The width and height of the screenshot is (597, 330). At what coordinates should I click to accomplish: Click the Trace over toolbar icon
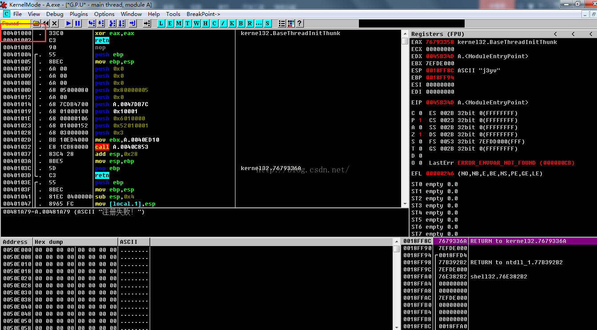point(121,23)
